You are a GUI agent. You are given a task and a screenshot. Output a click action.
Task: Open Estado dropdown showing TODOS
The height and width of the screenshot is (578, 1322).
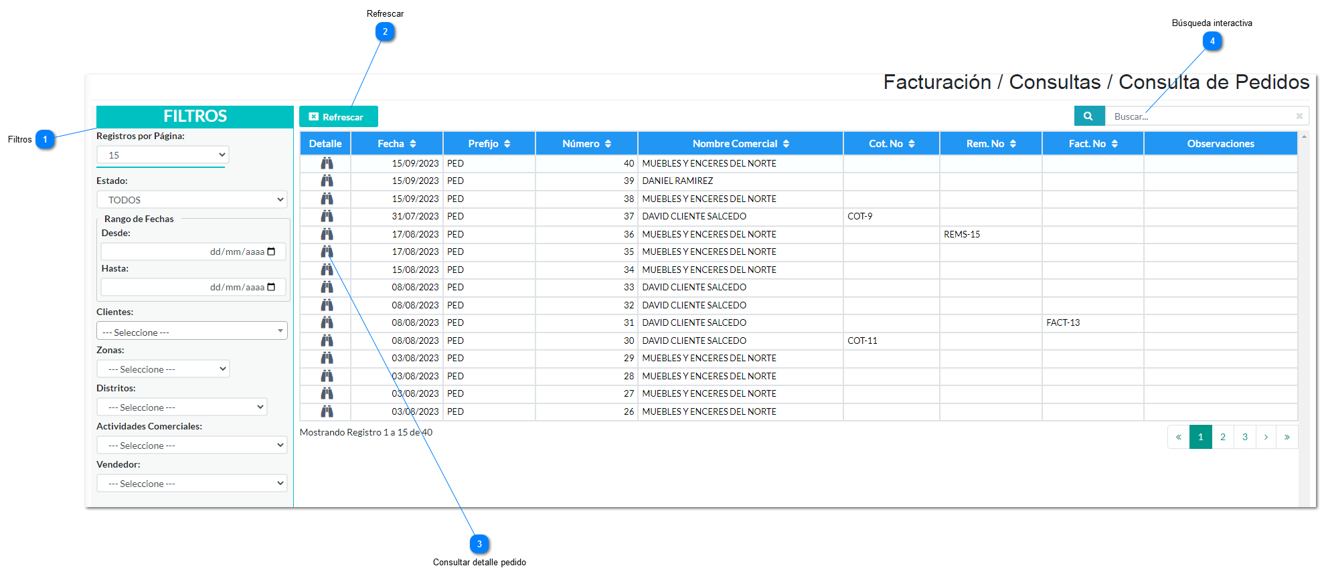point(192,199)
